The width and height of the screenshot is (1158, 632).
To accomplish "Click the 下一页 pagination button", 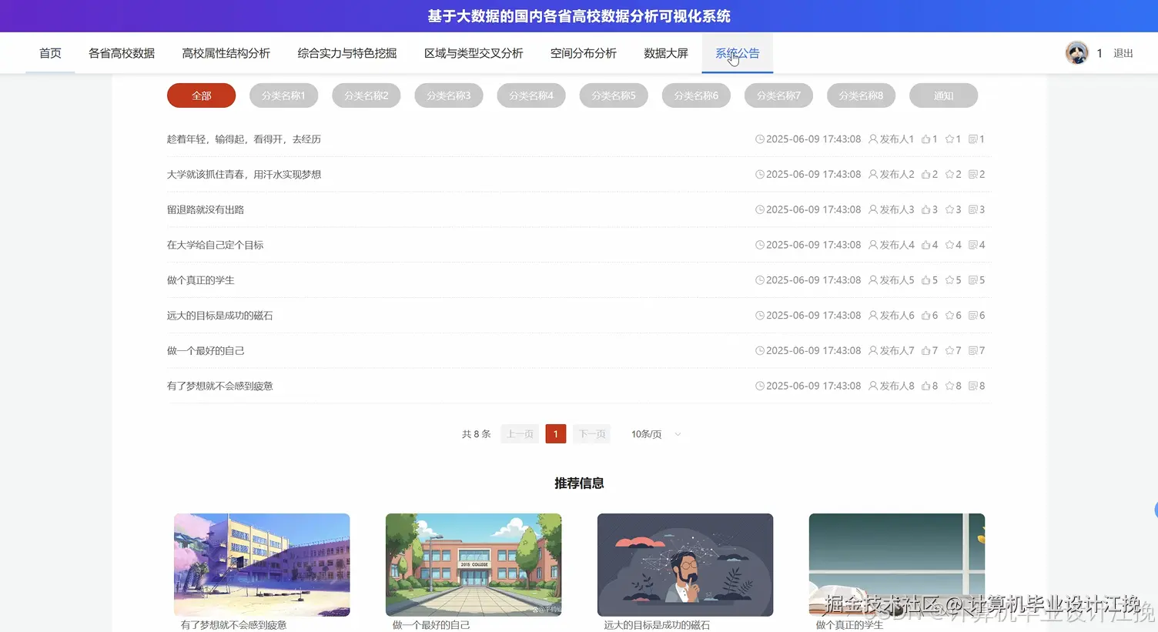I will [x=592, y=434].
